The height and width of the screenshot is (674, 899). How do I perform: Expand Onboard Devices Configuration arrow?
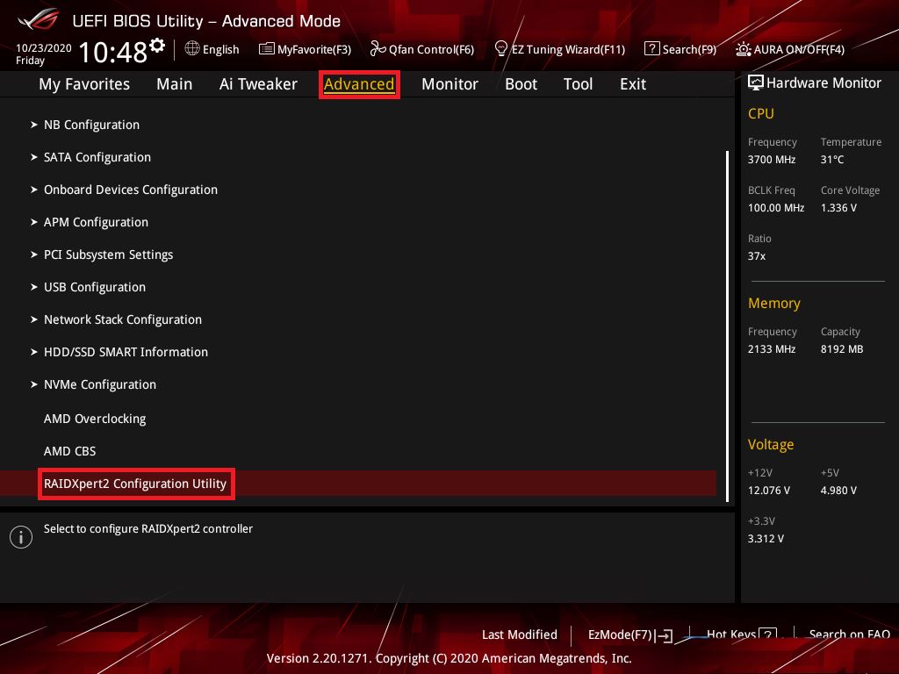tap(34, 190)
